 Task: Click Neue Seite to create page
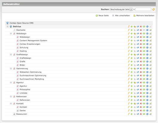click(x=102, y=15)
